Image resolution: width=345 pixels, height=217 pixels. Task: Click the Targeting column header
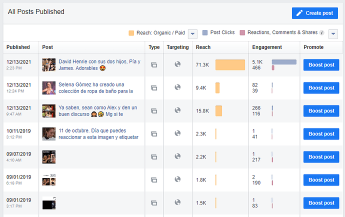[177, 47]
